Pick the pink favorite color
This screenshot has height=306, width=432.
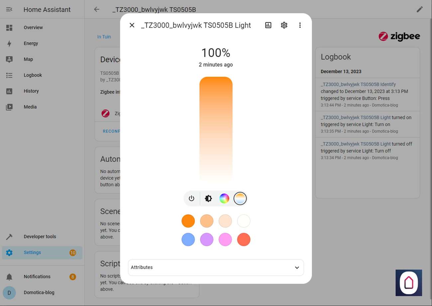pos(225,240)
